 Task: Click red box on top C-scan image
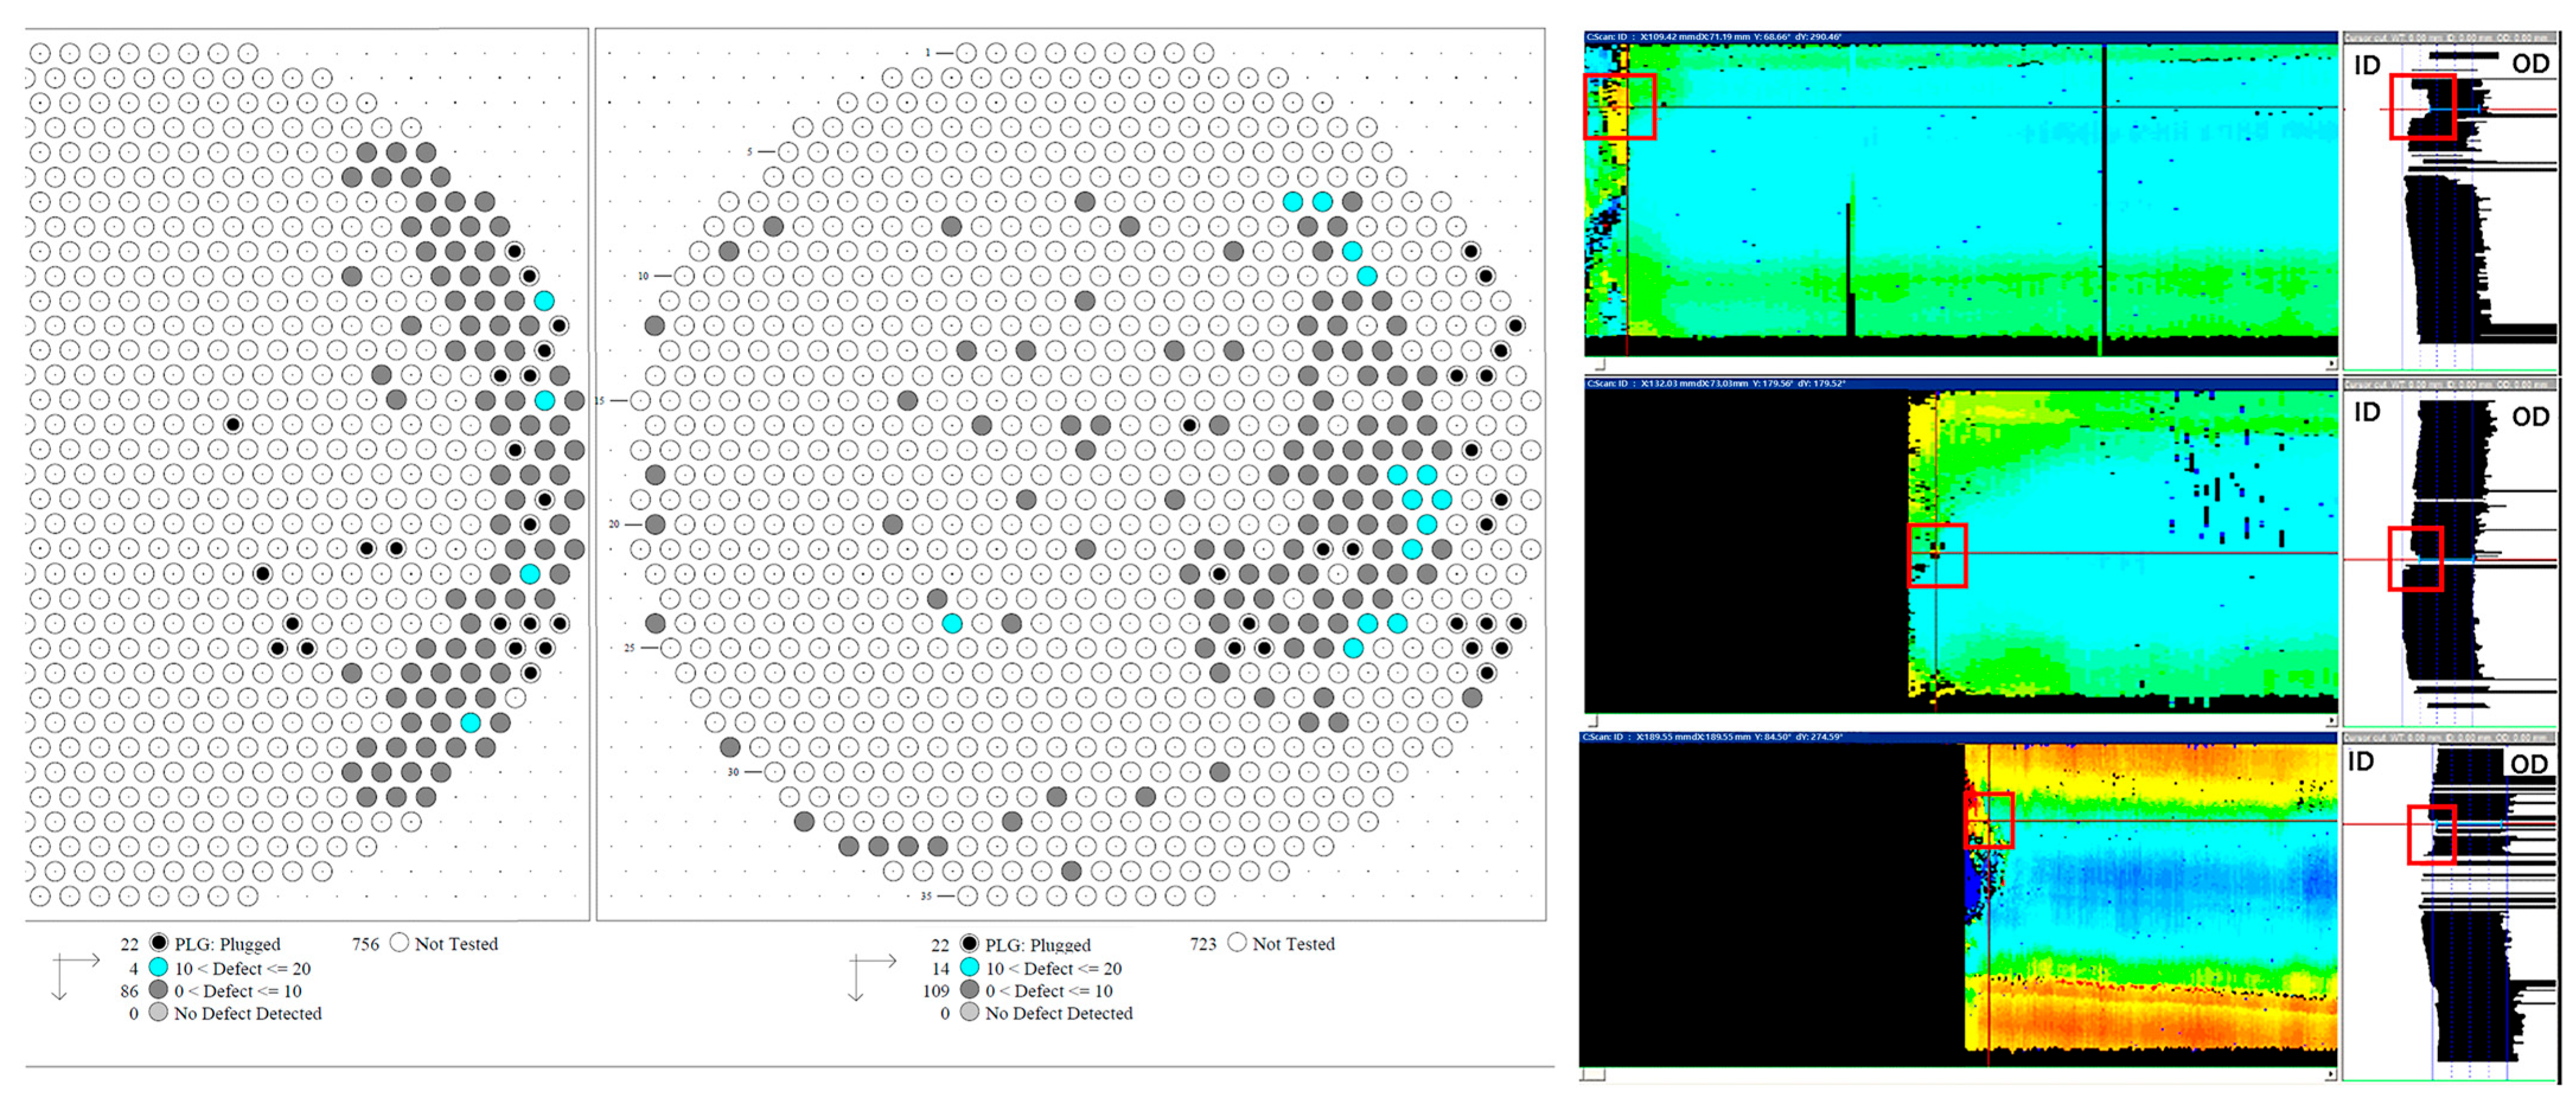coord(1619,106)
